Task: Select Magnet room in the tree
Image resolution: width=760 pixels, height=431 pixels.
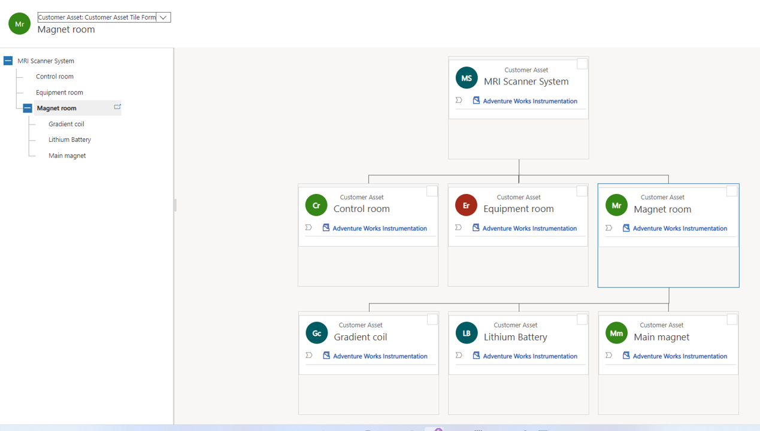Action: 56,108
